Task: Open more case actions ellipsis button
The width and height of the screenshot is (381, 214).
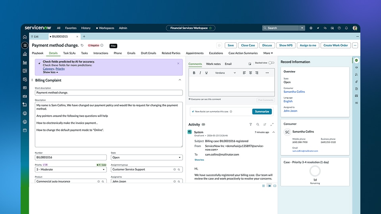Action: [x=355, y=45]
